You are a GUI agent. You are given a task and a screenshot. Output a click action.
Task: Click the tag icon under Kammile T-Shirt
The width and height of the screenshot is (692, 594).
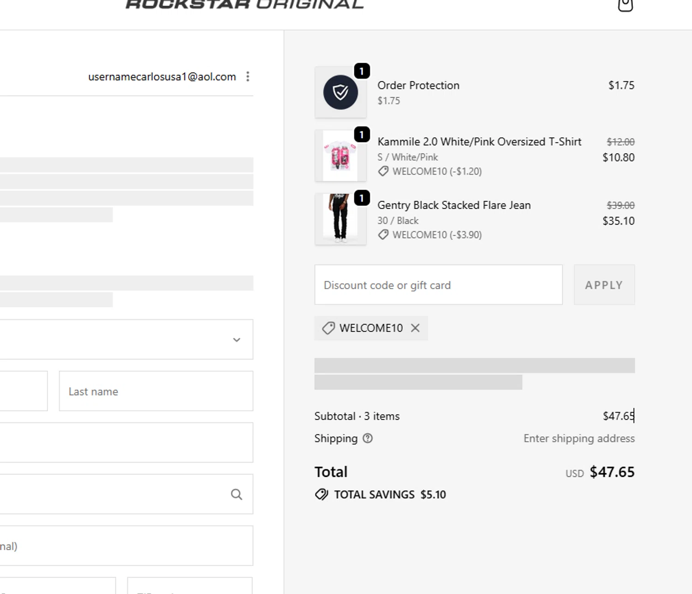coord(383,172)
